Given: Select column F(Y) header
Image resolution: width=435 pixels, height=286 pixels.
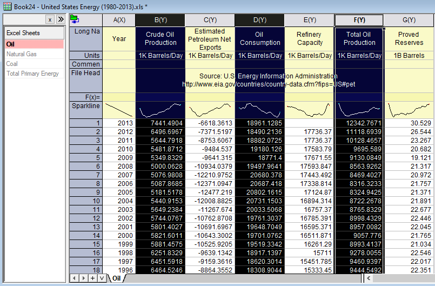Looking at the screenshot, I should click(x=359, y=20).
